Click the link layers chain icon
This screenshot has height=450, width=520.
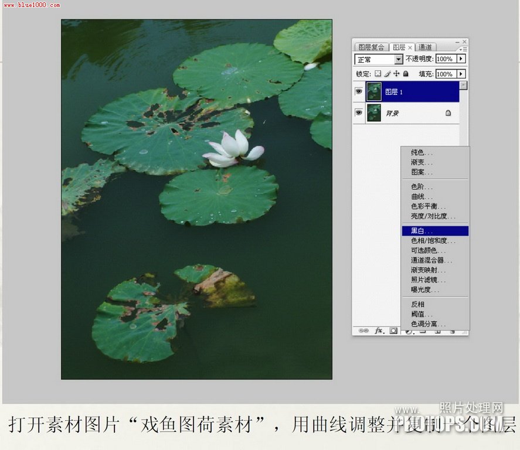click(363, 330)
